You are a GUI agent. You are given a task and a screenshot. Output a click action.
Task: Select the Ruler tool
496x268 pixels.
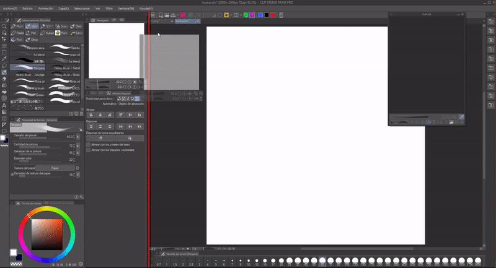pyautogui.click(x=4, y=124)
